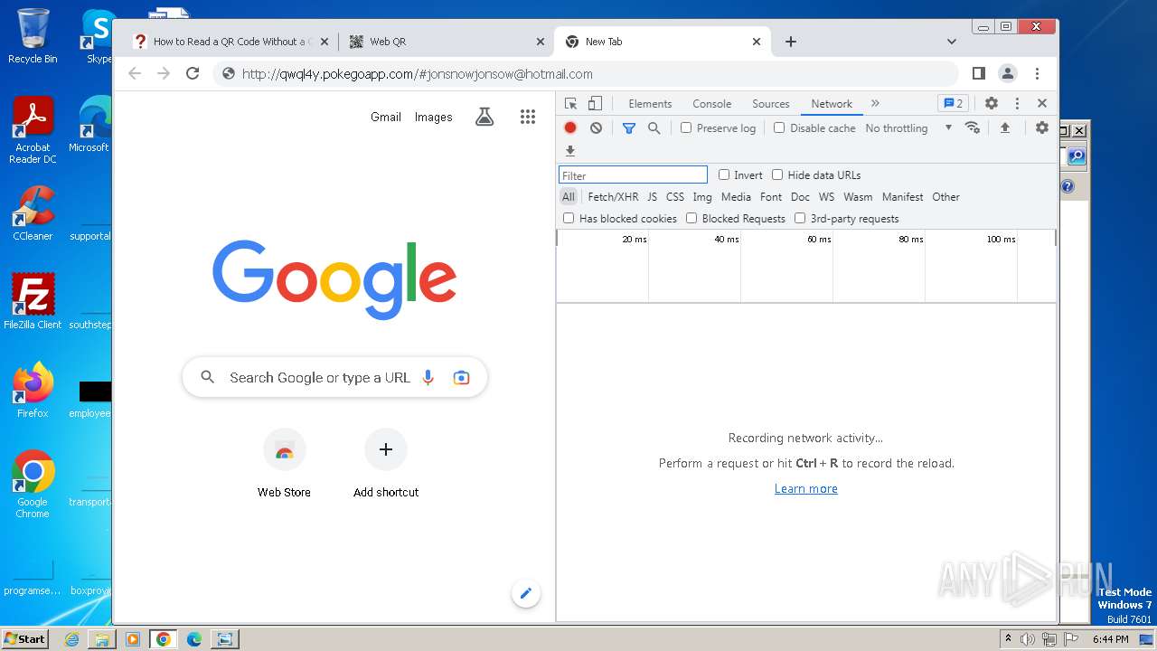
Task: Switch to the Sources panel tab
Action: [771, 103]
